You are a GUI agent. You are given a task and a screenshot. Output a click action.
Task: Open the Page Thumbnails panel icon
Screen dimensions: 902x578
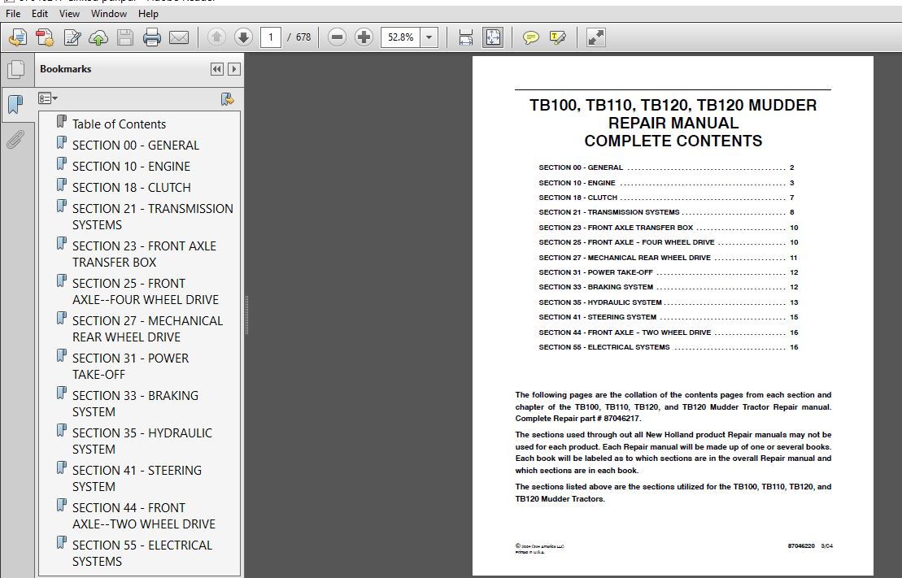click(16, 70)
